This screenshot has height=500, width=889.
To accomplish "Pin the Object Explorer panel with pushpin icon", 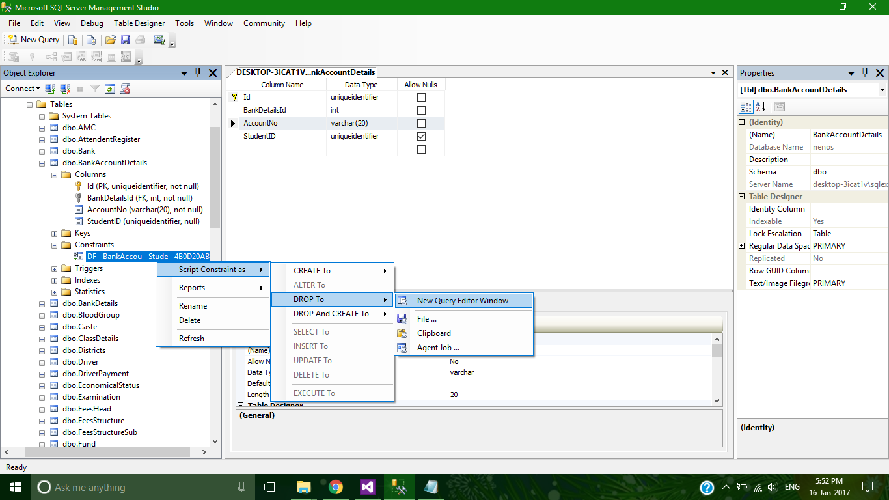I will pyautogui.click(x=198, y=73).
